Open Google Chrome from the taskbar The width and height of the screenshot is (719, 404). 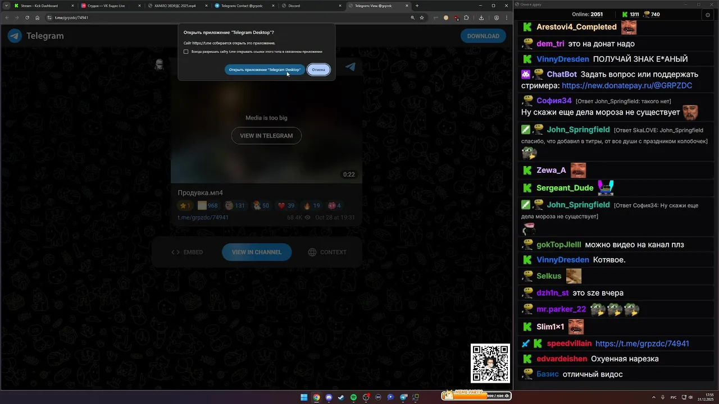tap(316, 397)
